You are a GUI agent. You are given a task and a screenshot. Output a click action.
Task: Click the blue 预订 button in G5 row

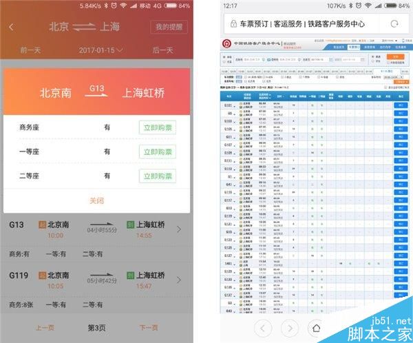(x=401, y=113)
